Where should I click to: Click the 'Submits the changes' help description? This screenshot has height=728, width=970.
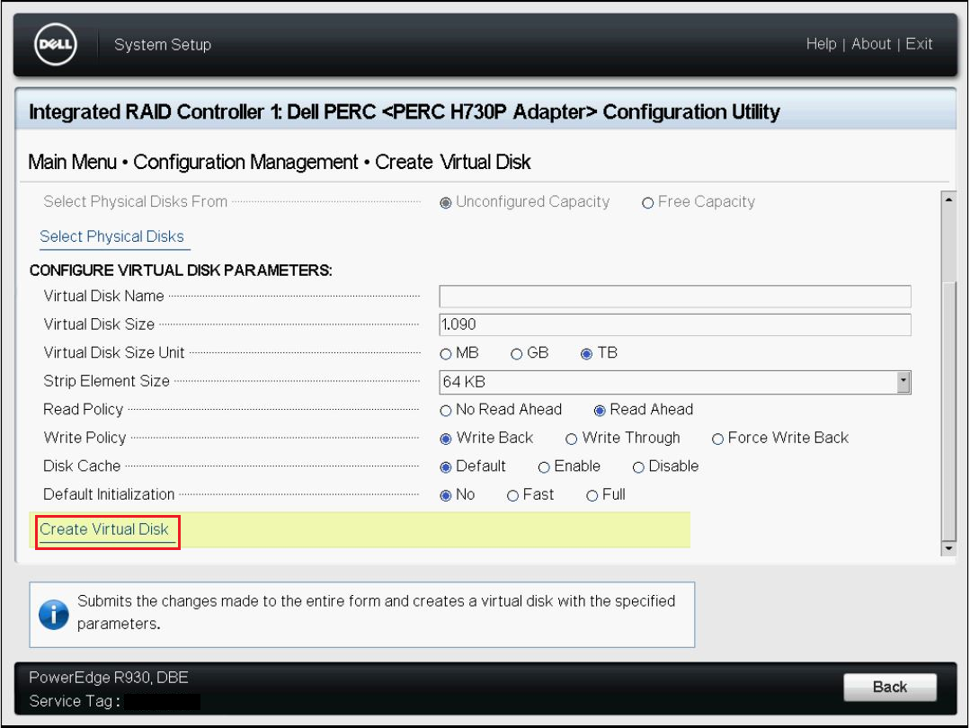tap(376, 612)
